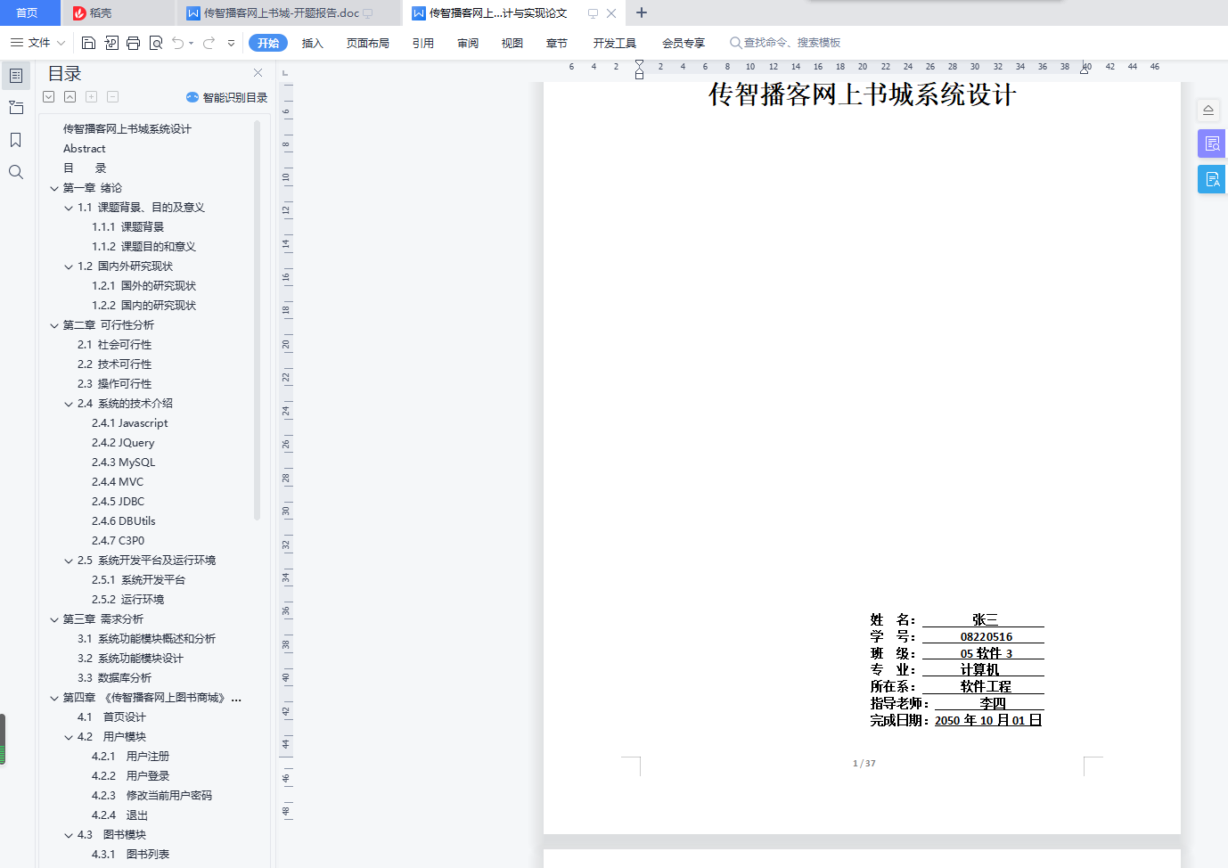Collapse section 2.4 系统的技术介绍

(69, 404)
